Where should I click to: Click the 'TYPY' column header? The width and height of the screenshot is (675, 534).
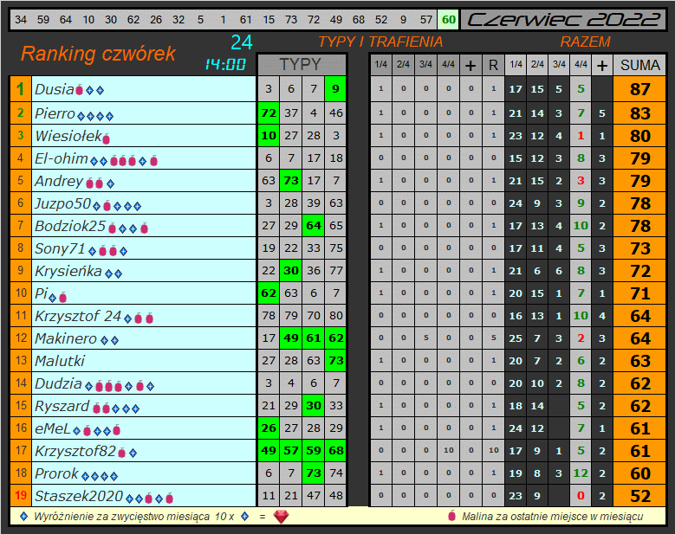coord(302,65)
